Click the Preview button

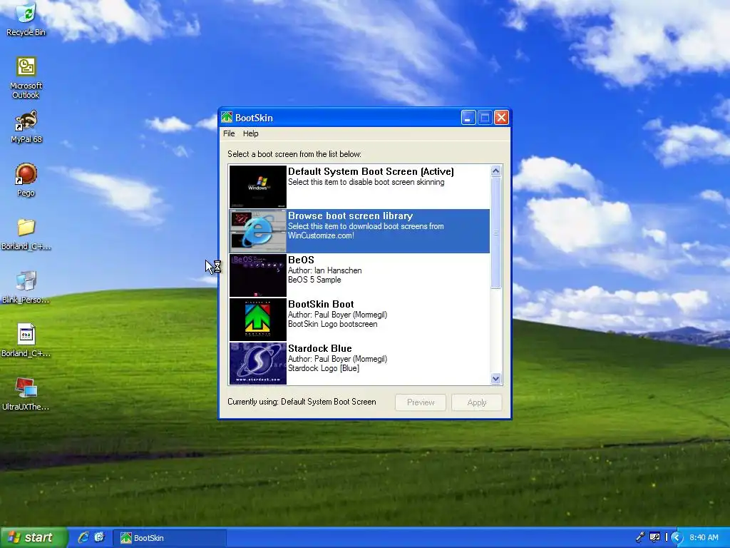pyautogui.click(x=421, y=402)
